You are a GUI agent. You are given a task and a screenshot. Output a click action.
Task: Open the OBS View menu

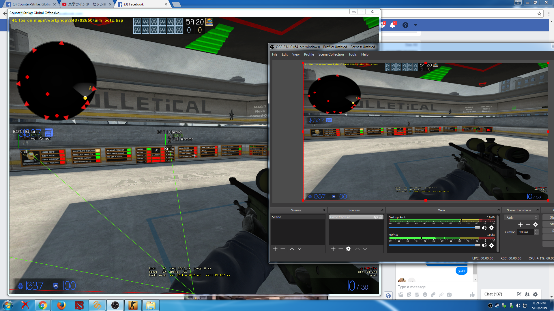tap(296, 54)
